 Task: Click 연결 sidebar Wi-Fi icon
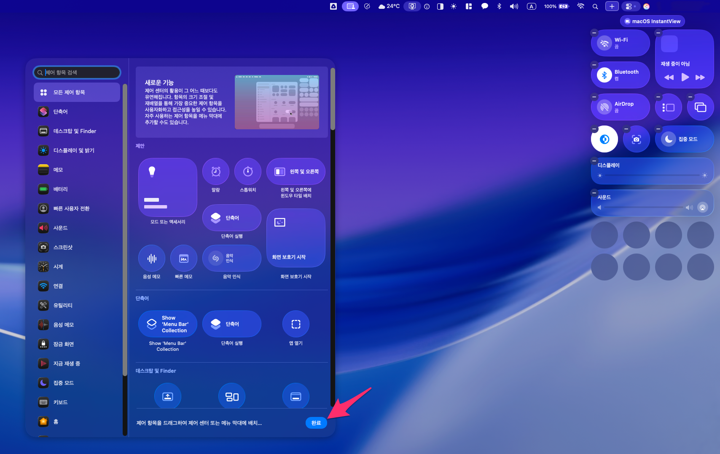[x=43, y=286]
